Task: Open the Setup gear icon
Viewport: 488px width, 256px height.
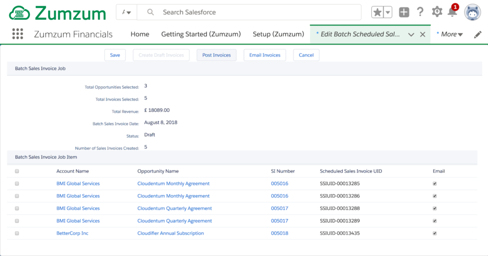Action: 437,12
